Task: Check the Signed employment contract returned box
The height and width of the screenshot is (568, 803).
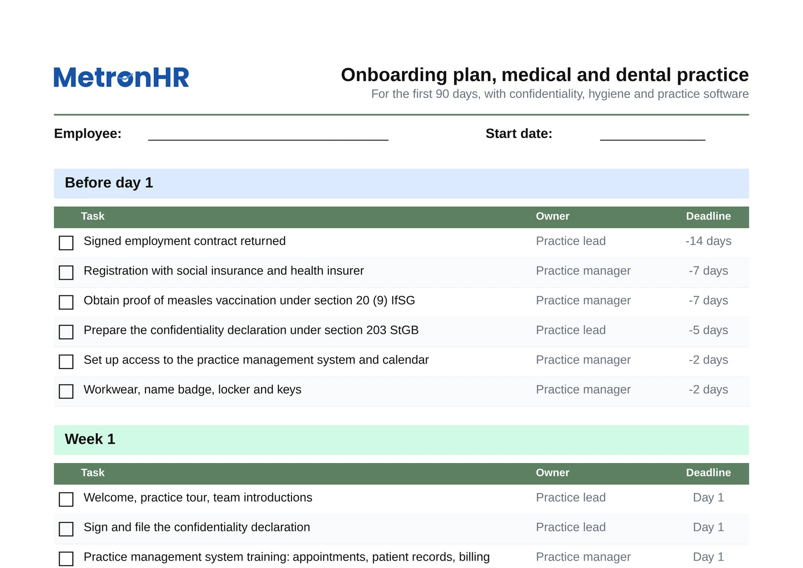Action: click(x=66, y=243)
